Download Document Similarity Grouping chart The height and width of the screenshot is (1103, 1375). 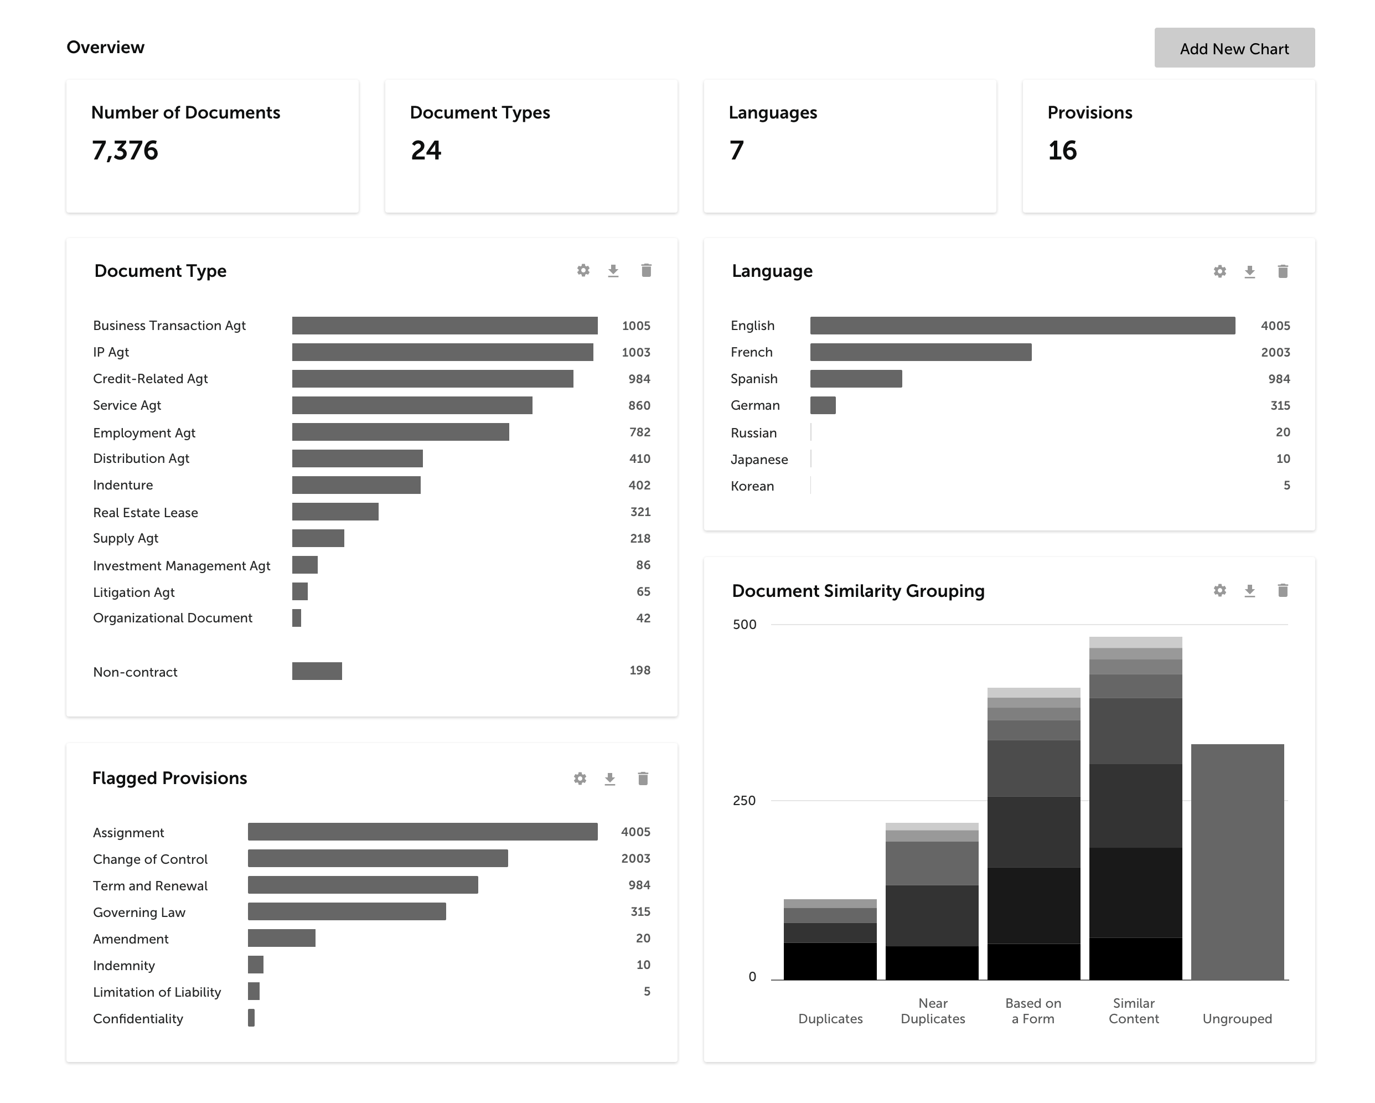(x=1249, y=591)
